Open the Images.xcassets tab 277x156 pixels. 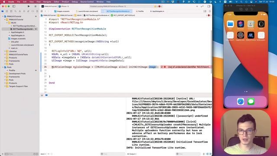pos(62,11)
